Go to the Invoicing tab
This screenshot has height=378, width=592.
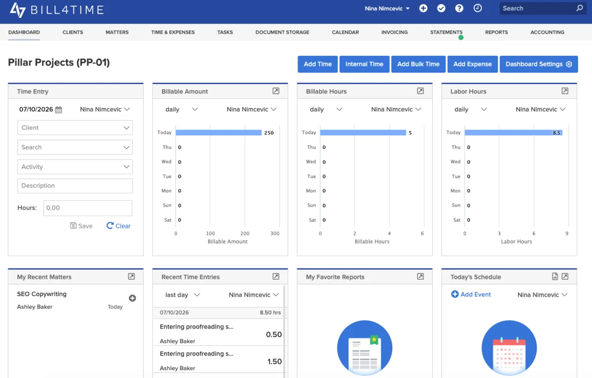pos(395,32)
